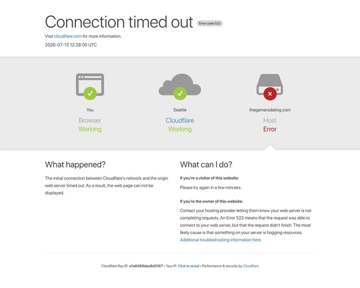Click the green checkmark on browser icon
This screenshot has width=360, height=288.
coord(90,93)
